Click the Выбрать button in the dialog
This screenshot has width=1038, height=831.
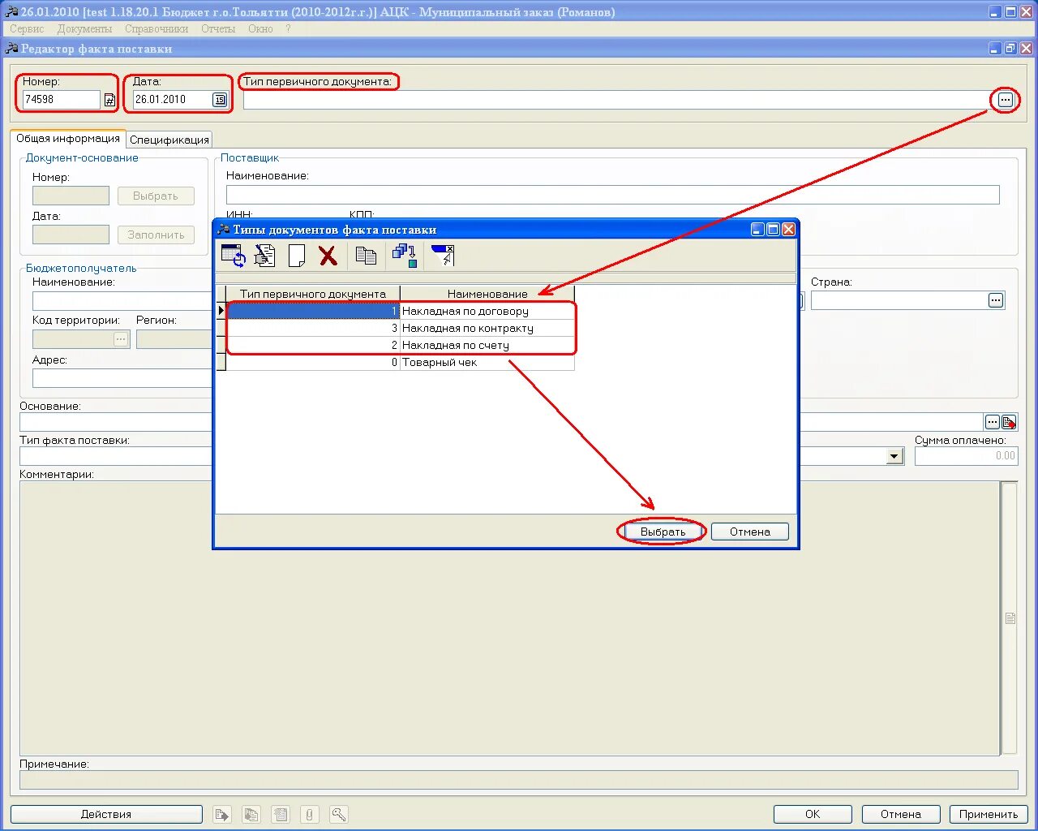pos(663,532)
